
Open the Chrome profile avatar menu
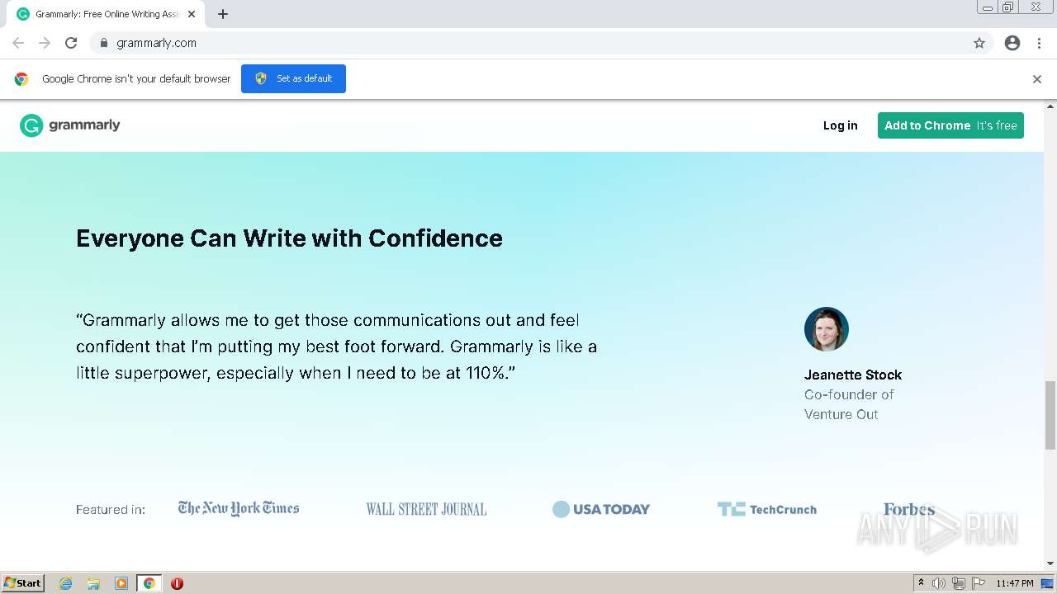click(x=1012, y=43)
